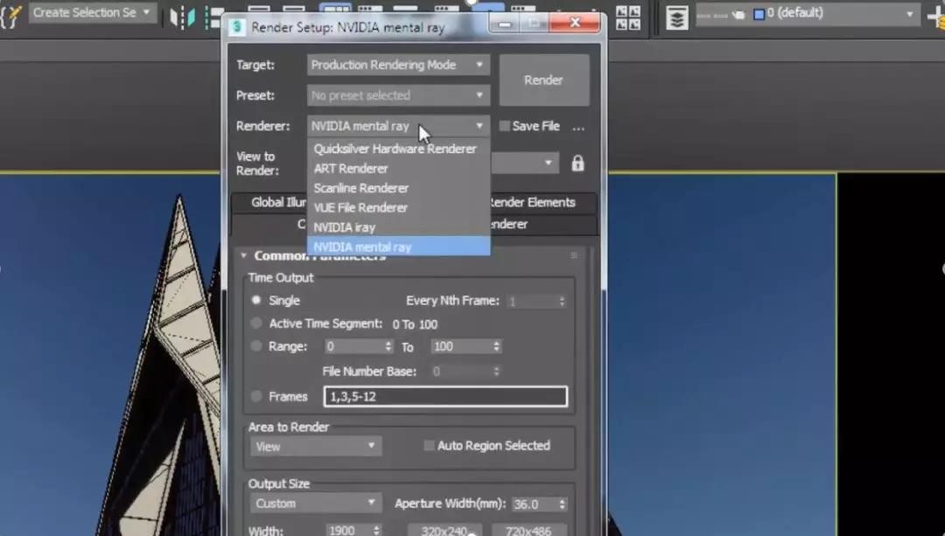Screen dimensions: 945x536
Task: Enable the Save File checkbox
Action: 505,126
